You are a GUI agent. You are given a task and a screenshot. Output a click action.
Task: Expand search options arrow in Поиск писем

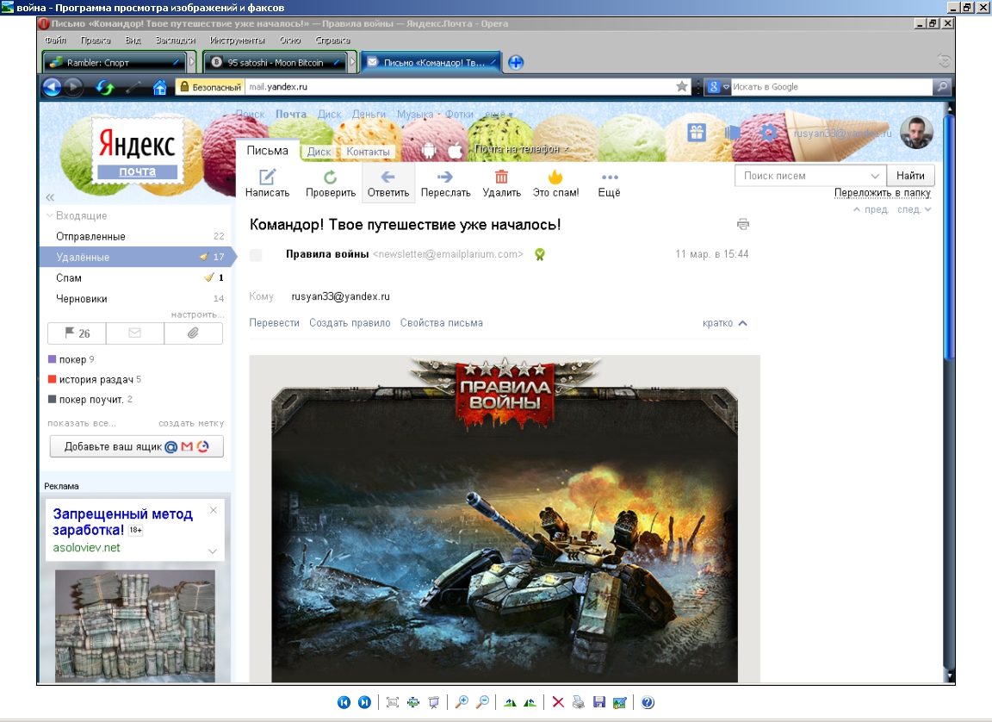click(x=874, y=176)
